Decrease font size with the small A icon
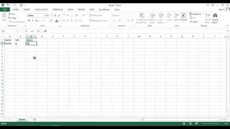Viewport: 230px width, 129px height. point(59,15)
